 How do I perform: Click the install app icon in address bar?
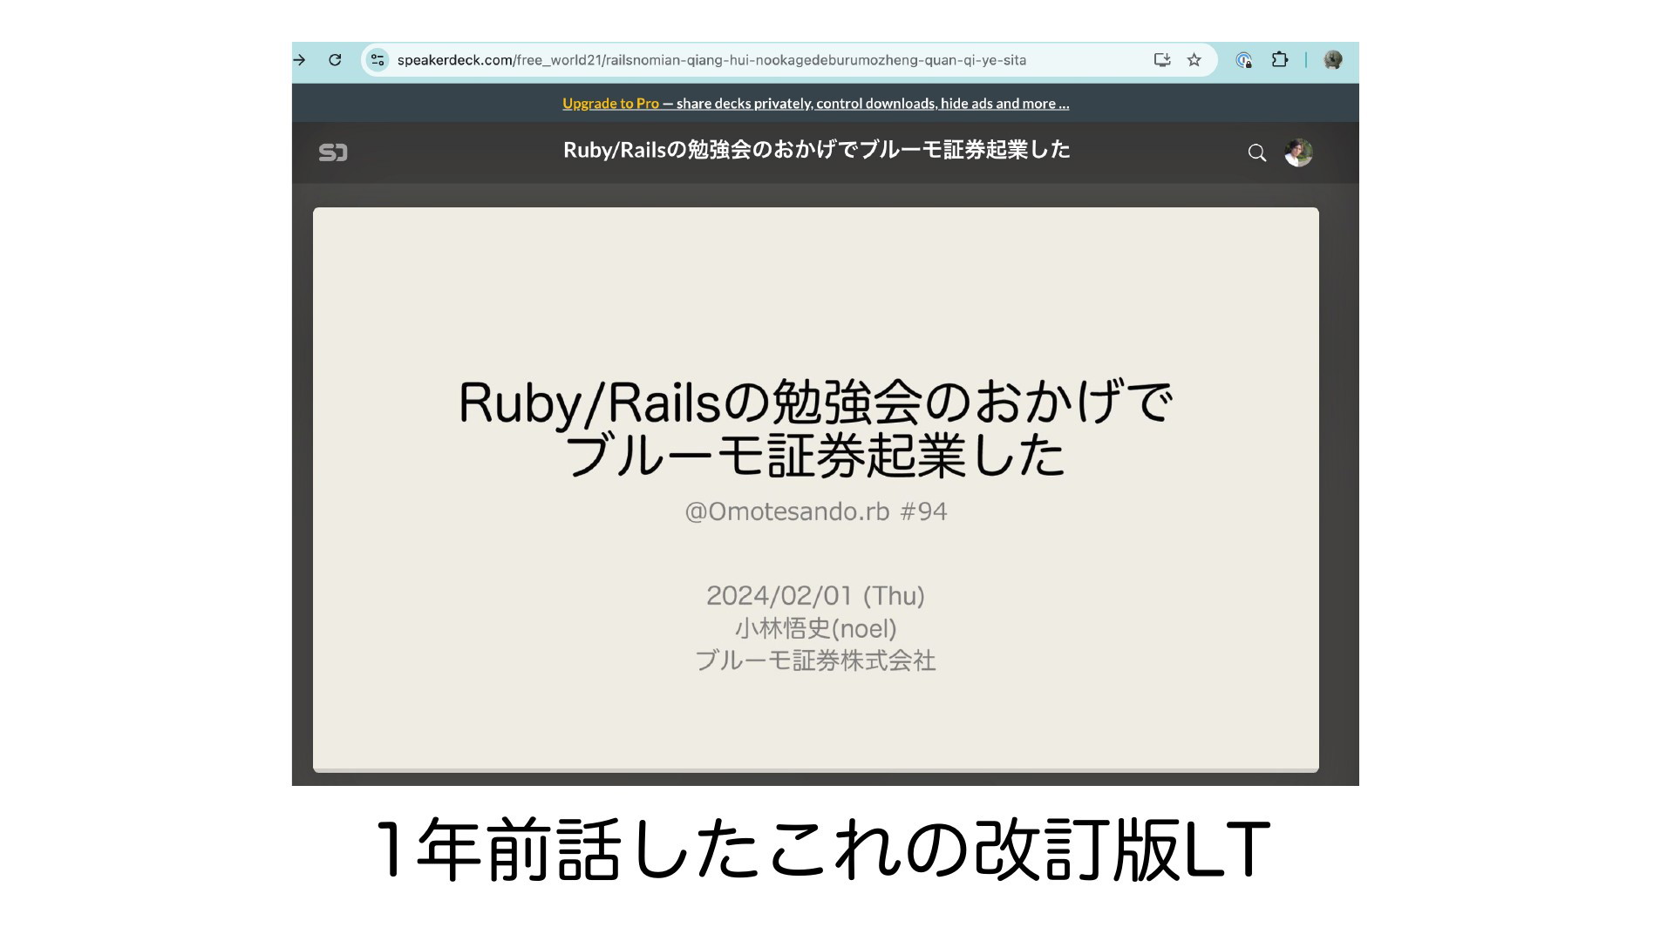(x=1161, y=60)
